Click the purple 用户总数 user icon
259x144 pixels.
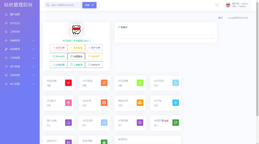point(68,122)
